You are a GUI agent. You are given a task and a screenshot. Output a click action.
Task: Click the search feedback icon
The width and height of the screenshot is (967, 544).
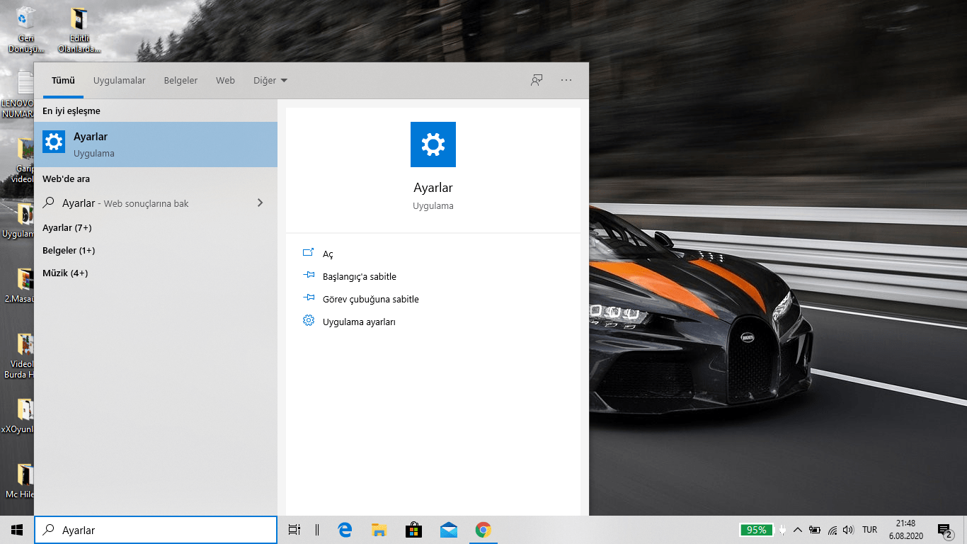(537, 80)
